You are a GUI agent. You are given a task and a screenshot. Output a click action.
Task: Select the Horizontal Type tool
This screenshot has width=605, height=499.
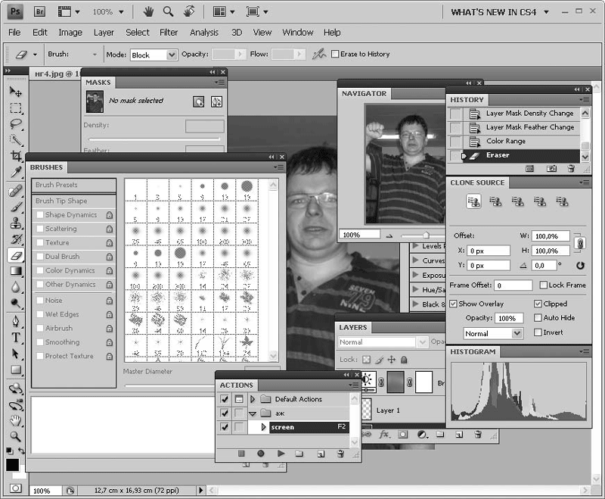click(16, 337)
